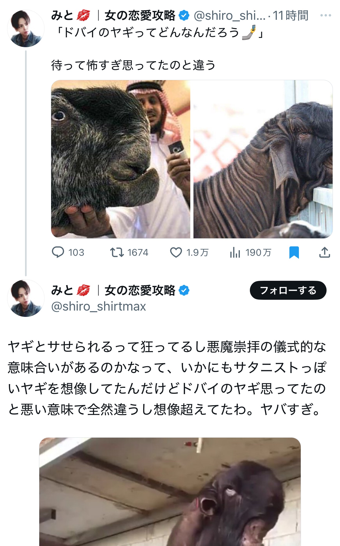Tap the 11時間 timestamp

pyautogui.click(x=290, y=16)
